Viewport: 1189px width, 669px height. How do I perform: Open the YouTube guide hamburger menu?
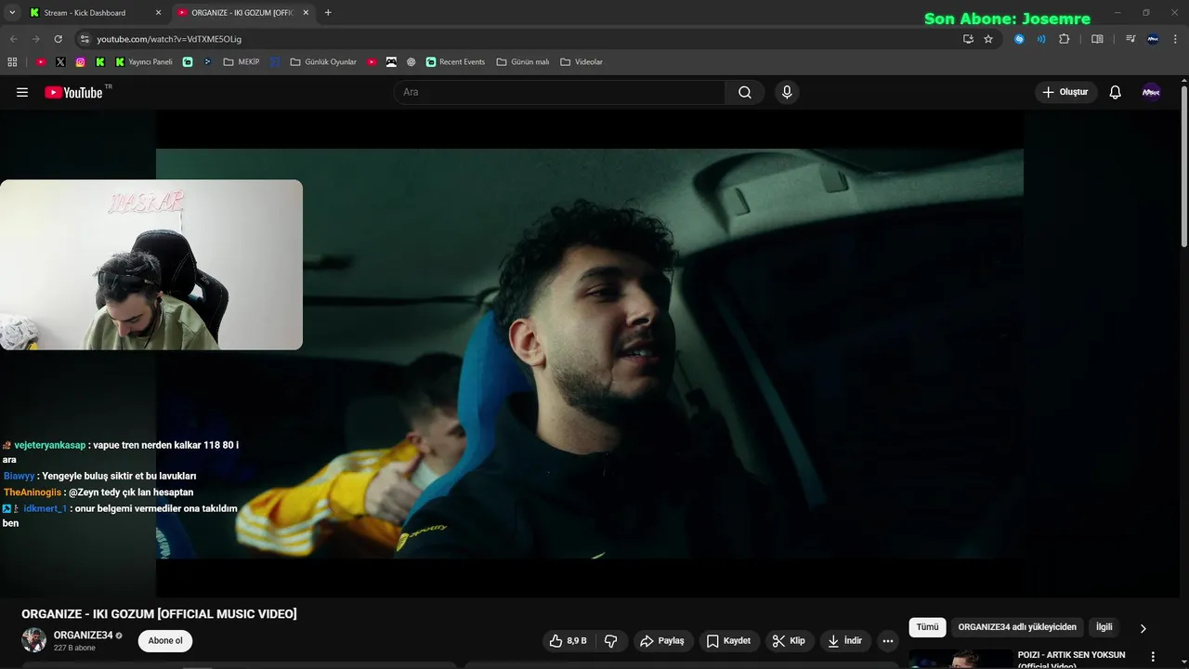[x=22, y=92]
